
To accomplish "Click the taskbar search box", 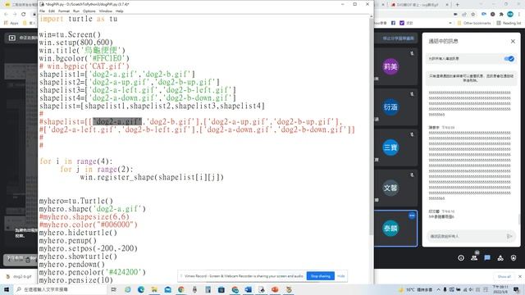I will pyautogui.click(x=60, y=289).
